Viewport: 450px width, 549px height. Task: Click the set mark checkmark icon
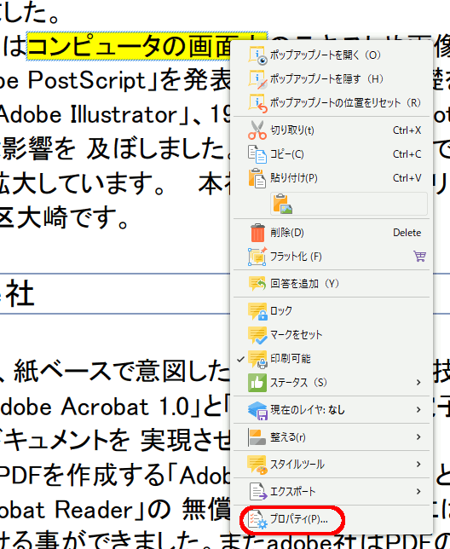tap(257, 335)
